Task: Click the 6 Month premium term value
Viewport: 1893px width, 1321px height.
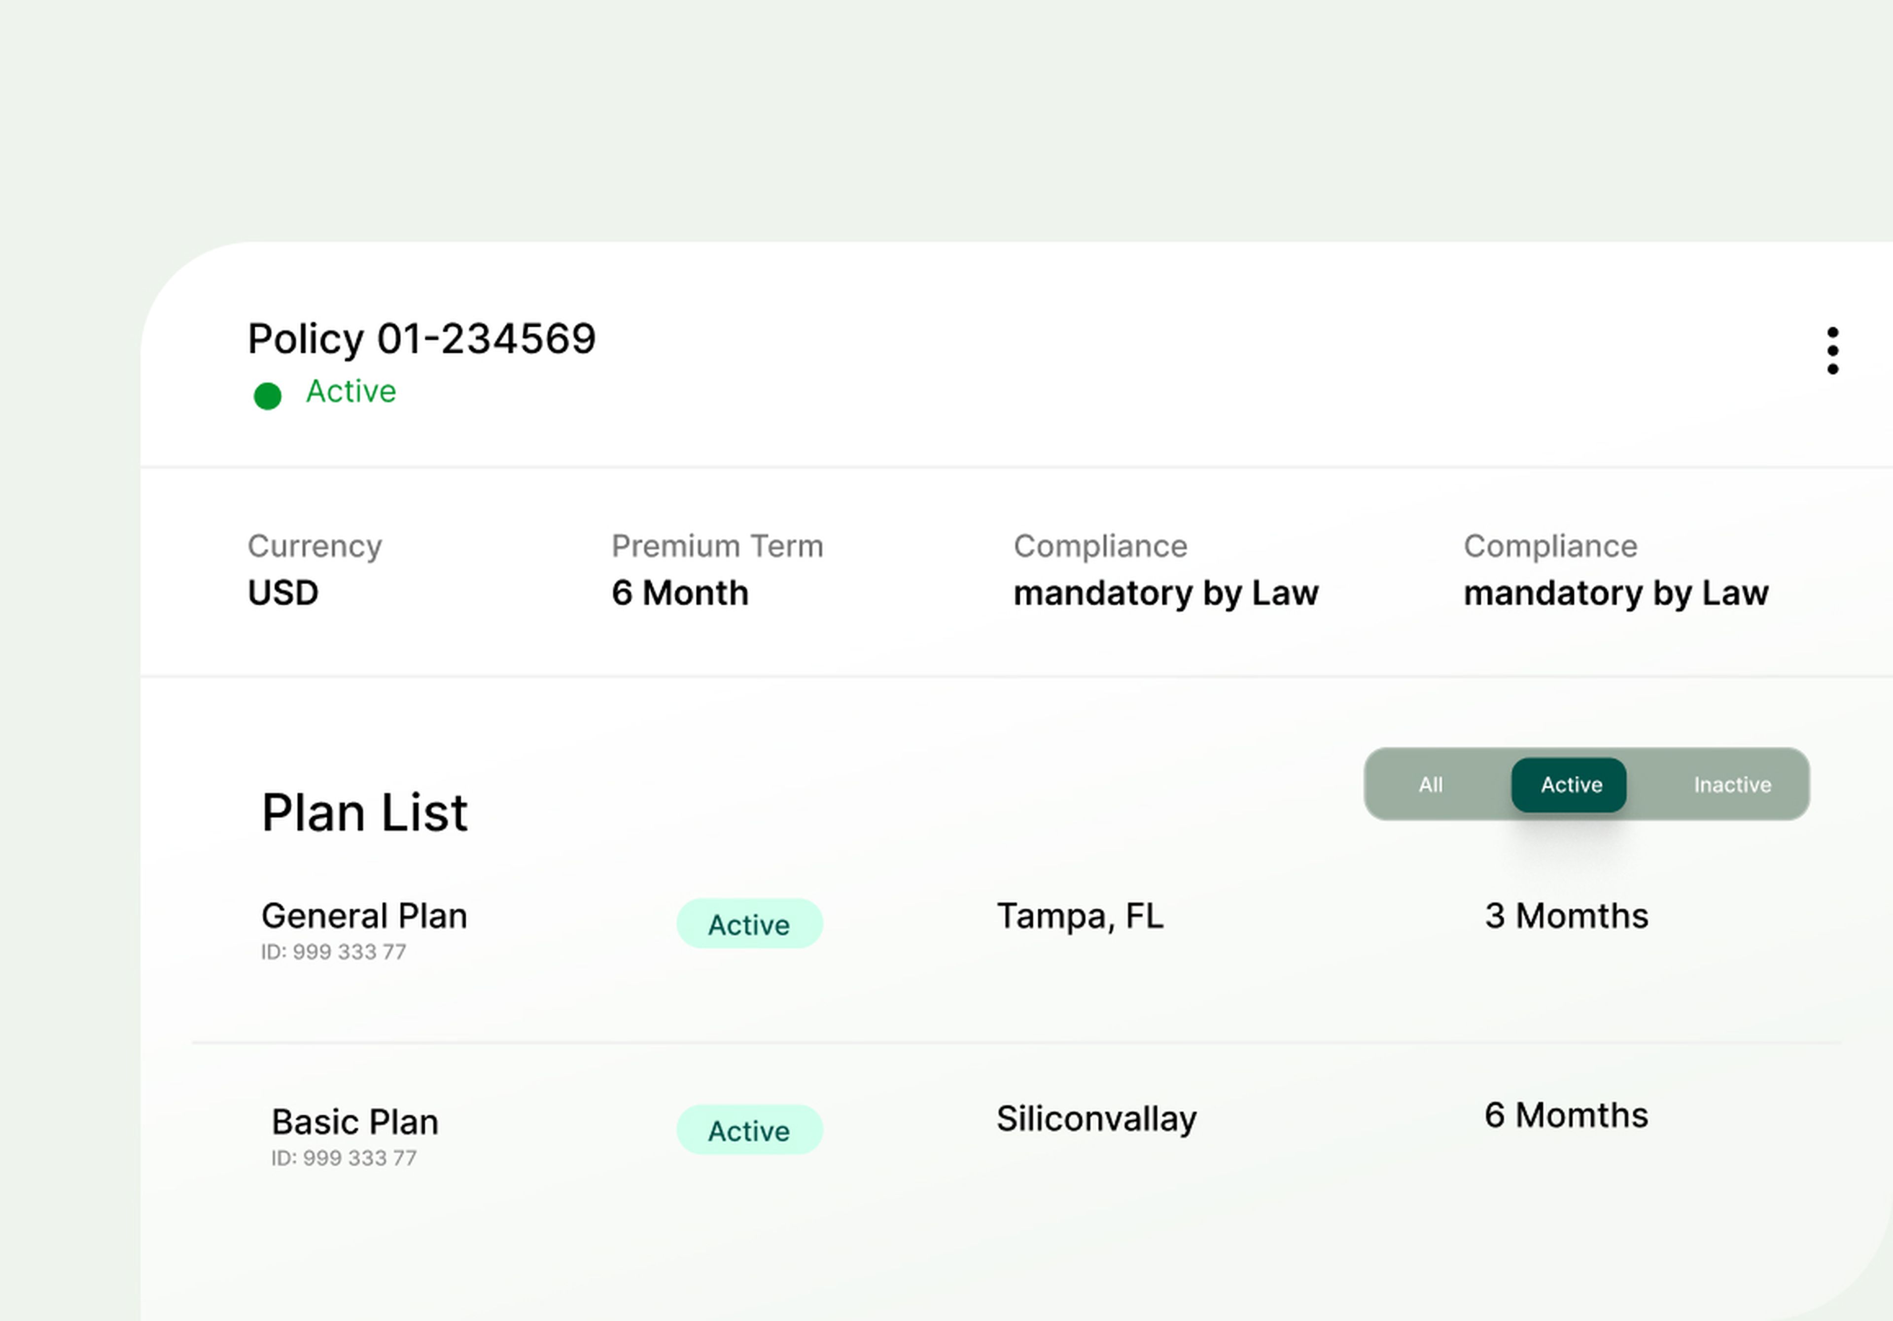Action: [x=679, y=592]
